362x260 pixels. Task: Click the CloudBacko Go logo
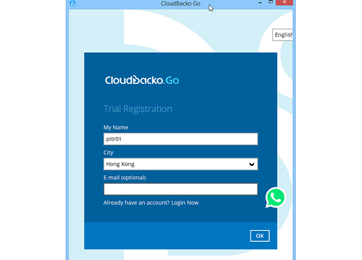click(142, 80)
